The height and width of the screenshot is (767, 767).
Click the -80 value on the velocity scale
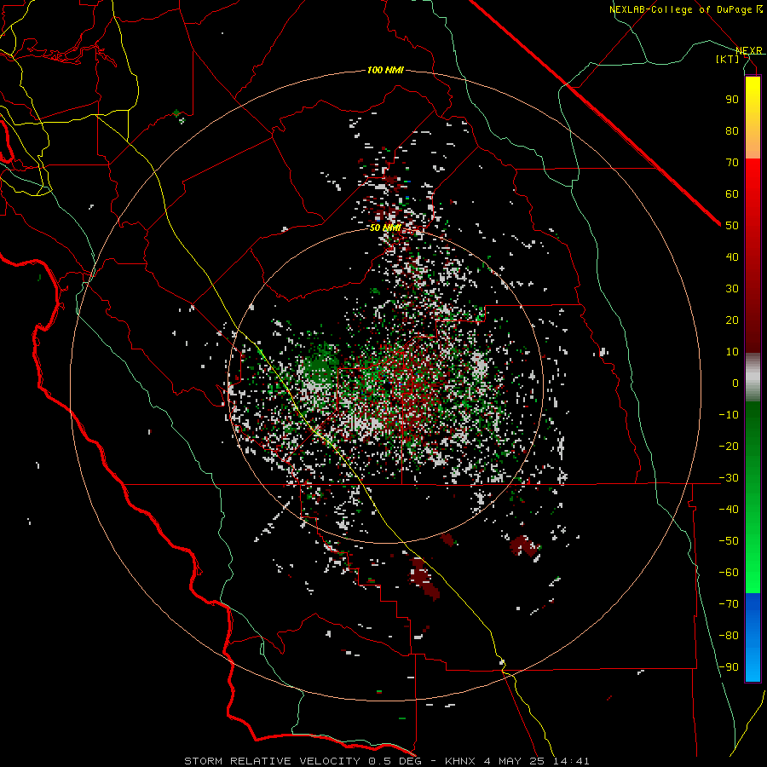coord(729,636)
